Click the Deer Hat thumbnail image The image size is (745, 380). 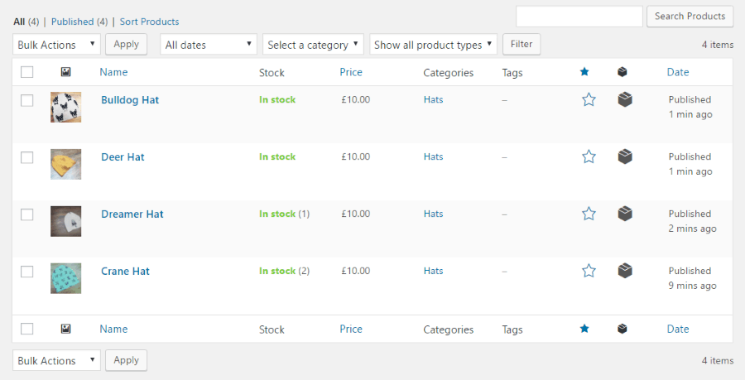[x=66, y=165]
